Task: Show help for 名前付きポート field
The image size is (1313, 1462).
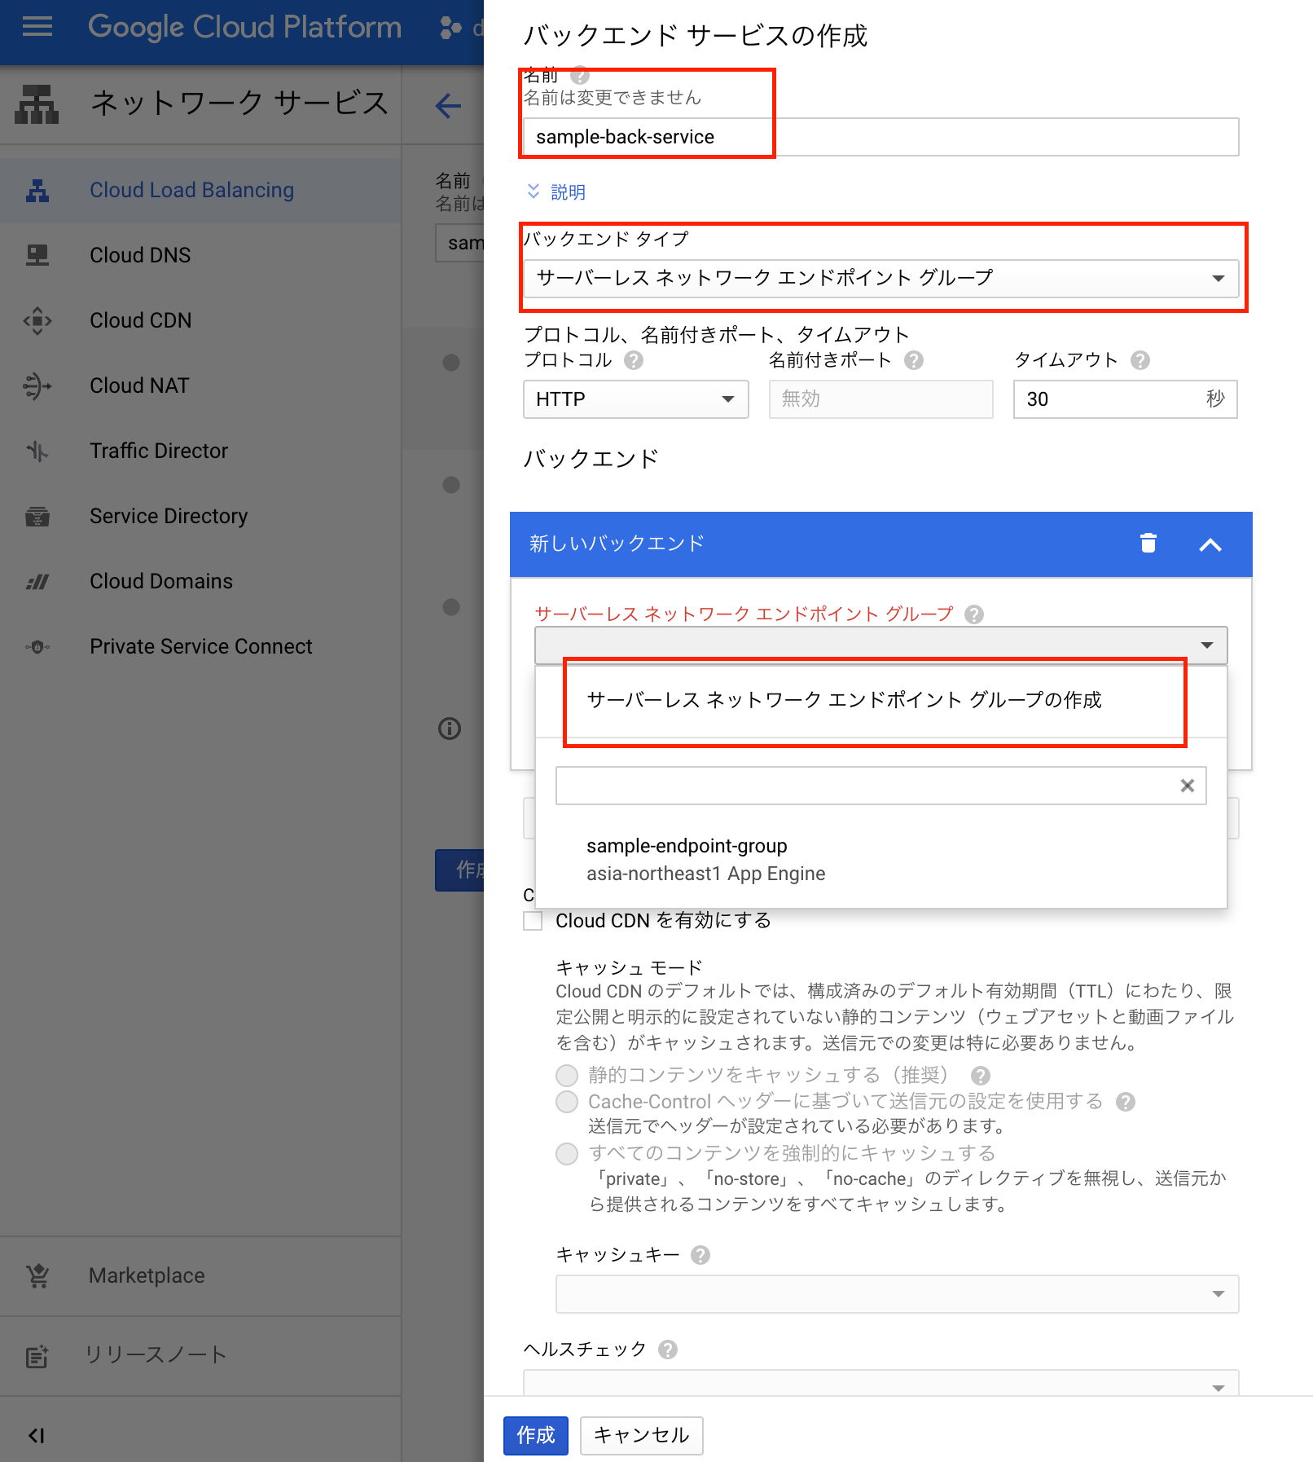Action: [x=914, y=360]
